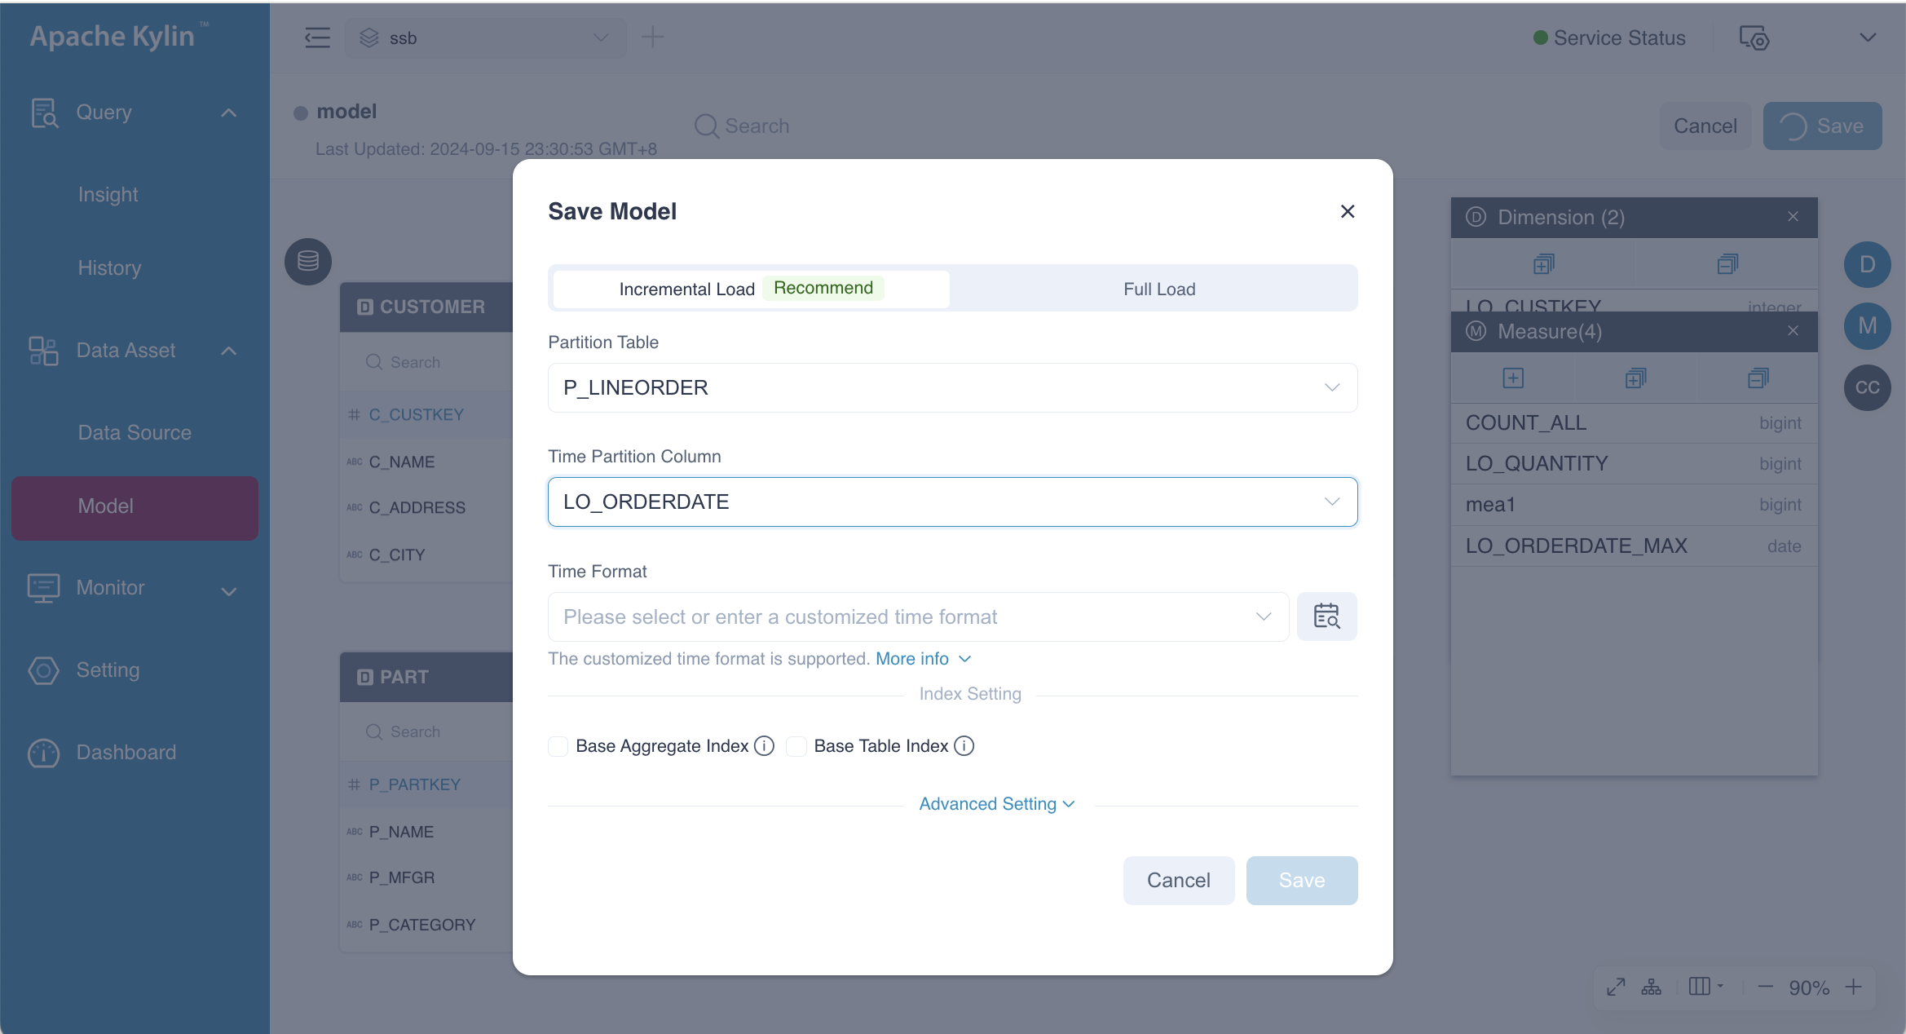Click the time format detection calendar icon

(x=1326, y=616)
